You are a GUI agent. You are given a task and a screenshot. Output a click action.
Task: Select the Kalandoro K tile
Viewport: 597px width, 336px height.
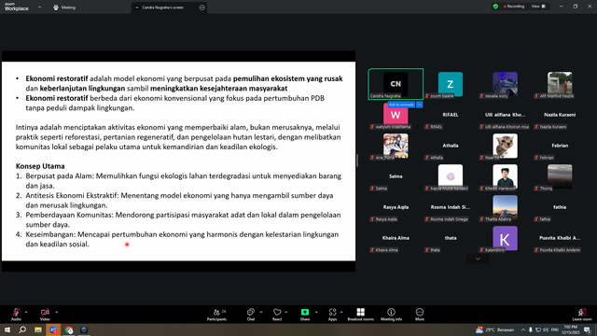point(505,239)
